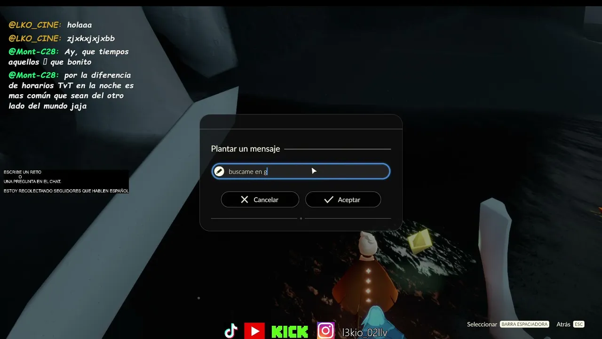Click the "Seleccionar" label
602x339 pixels.
[x=482, y=324]
